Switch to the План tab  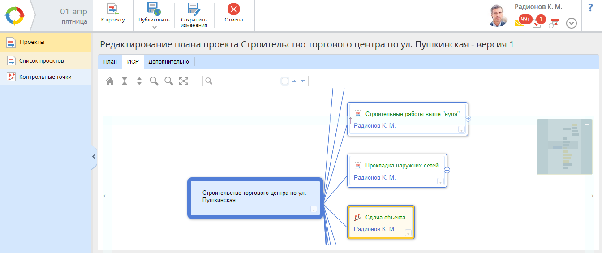click(110, 62)
